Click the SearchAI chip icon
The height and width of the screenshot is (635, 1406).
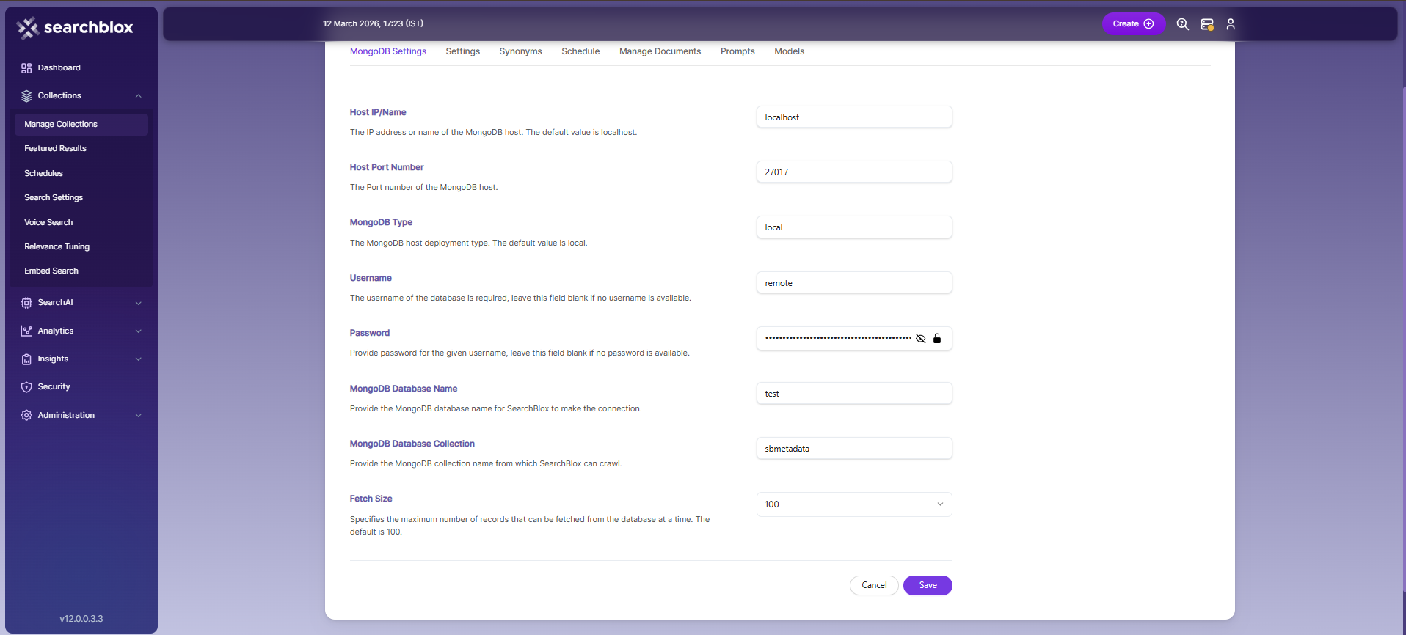[26, 303]
